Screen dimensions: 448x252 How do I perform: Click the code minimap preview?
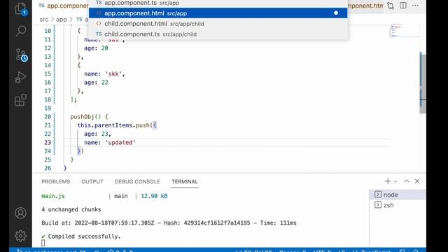[405, 31]
